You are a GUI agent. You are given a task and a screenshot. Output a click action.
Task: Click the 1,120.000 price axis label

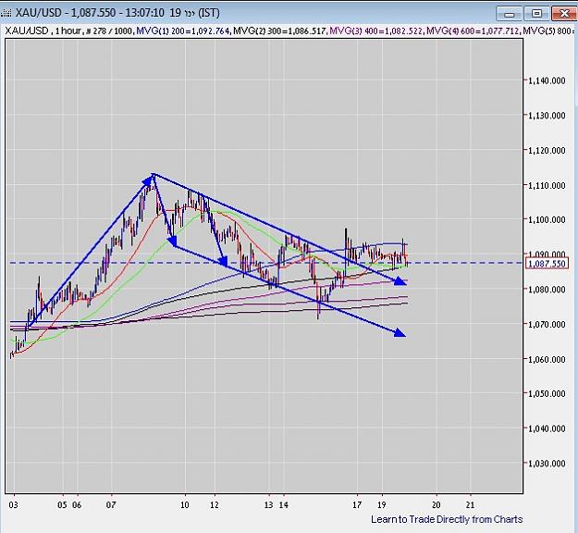click(x=547, y=150)
